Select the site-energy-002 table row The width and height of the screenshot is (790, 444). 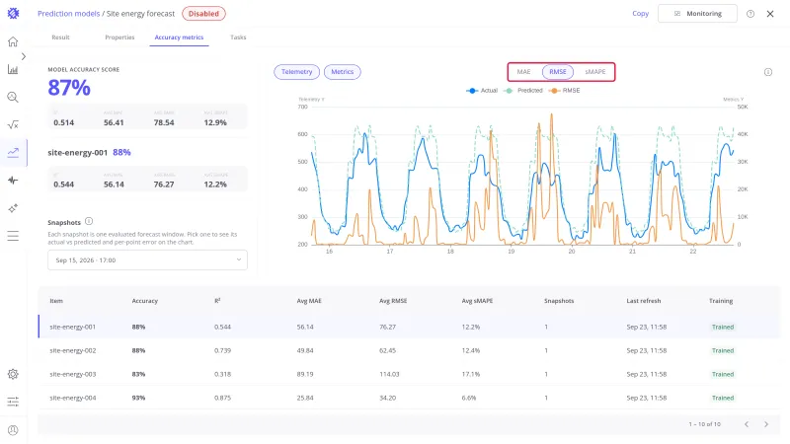409,350
